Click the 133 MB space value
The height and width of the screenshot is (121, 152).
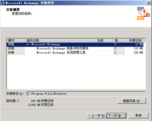(138, 48)
